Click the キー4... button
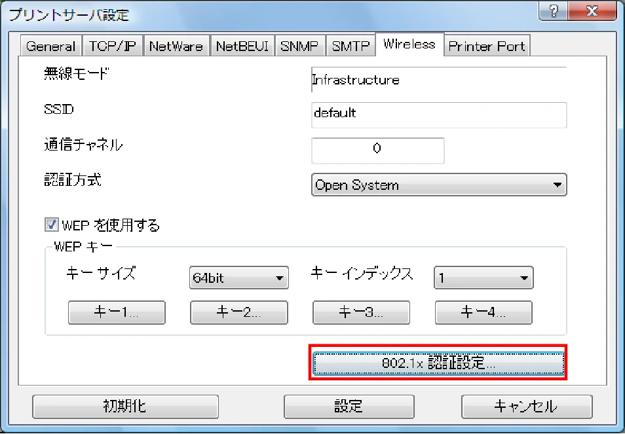 tap(483, 312)
